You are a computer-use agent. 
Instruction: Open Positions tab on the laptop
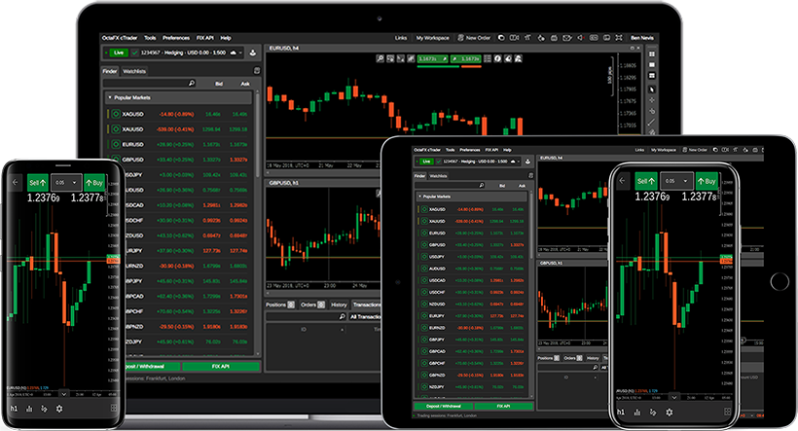click(280, 305)
